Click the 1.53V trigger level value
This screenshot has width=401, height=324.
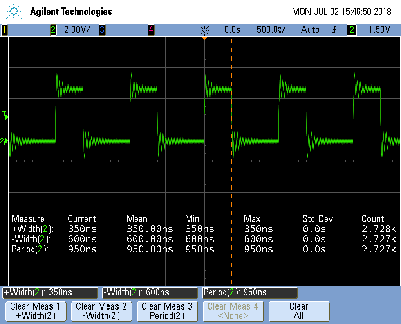pos(379,30)
